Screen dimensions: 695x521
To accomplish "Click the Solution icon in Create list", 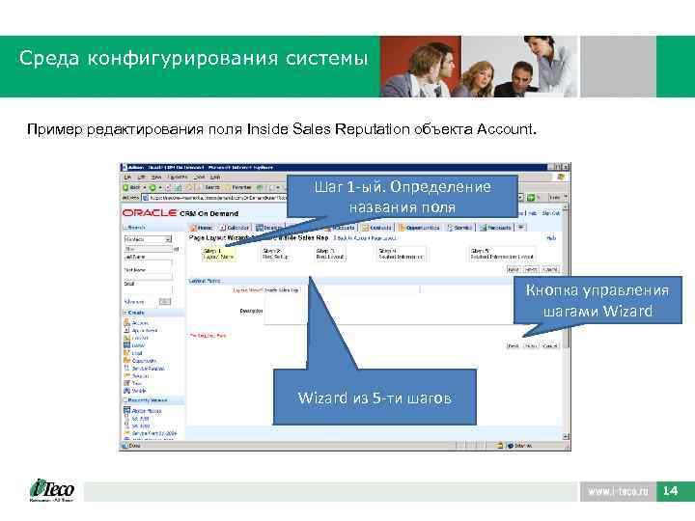I will (126, 375).
